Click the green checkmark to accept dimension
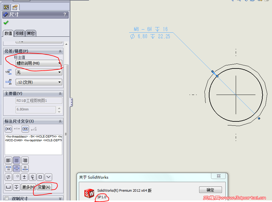272x202 pixels. pyautogui.click(x=6, y=22)
